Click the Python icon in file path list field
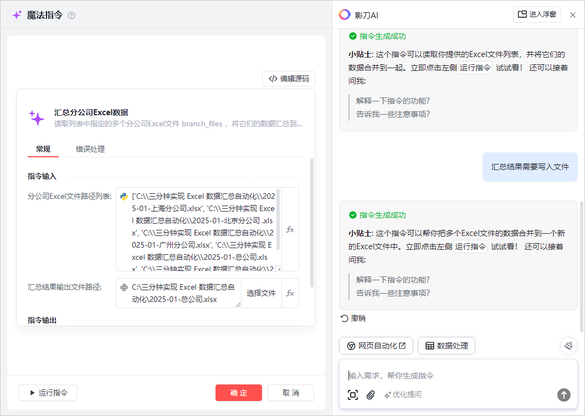Viewport: 585px width, 416px height. (x=124, y=197)
